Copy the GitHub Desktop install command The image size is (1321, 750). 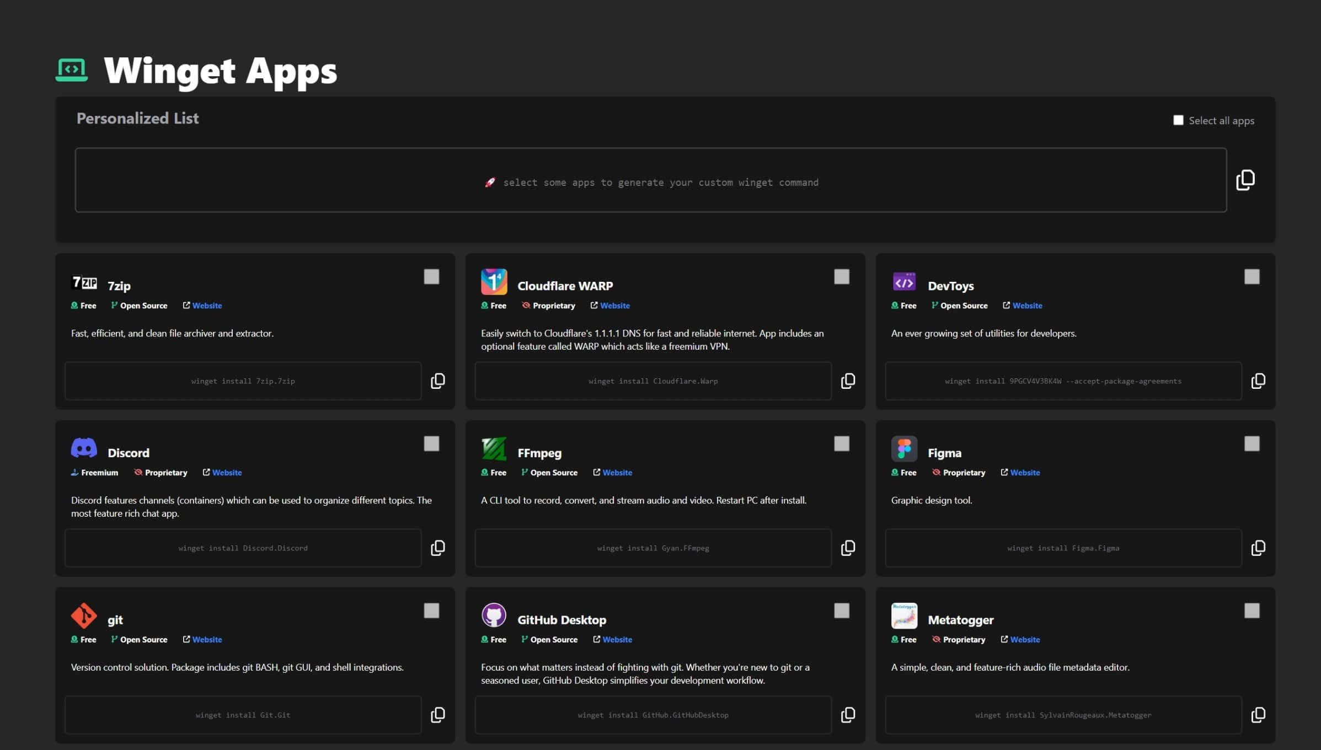(x=848, y=715)
